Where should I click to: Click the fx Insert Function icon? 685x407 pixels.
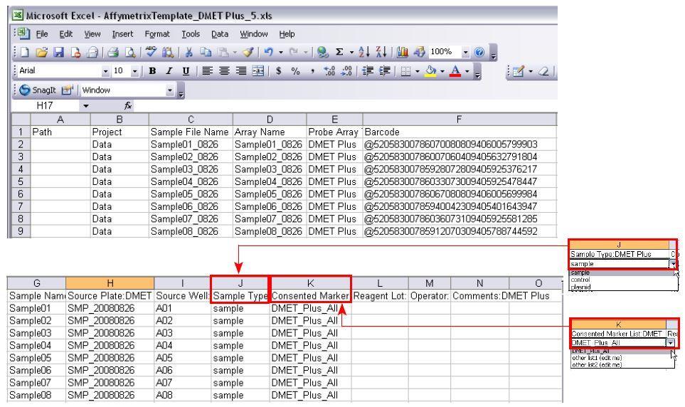pos(128,106)
